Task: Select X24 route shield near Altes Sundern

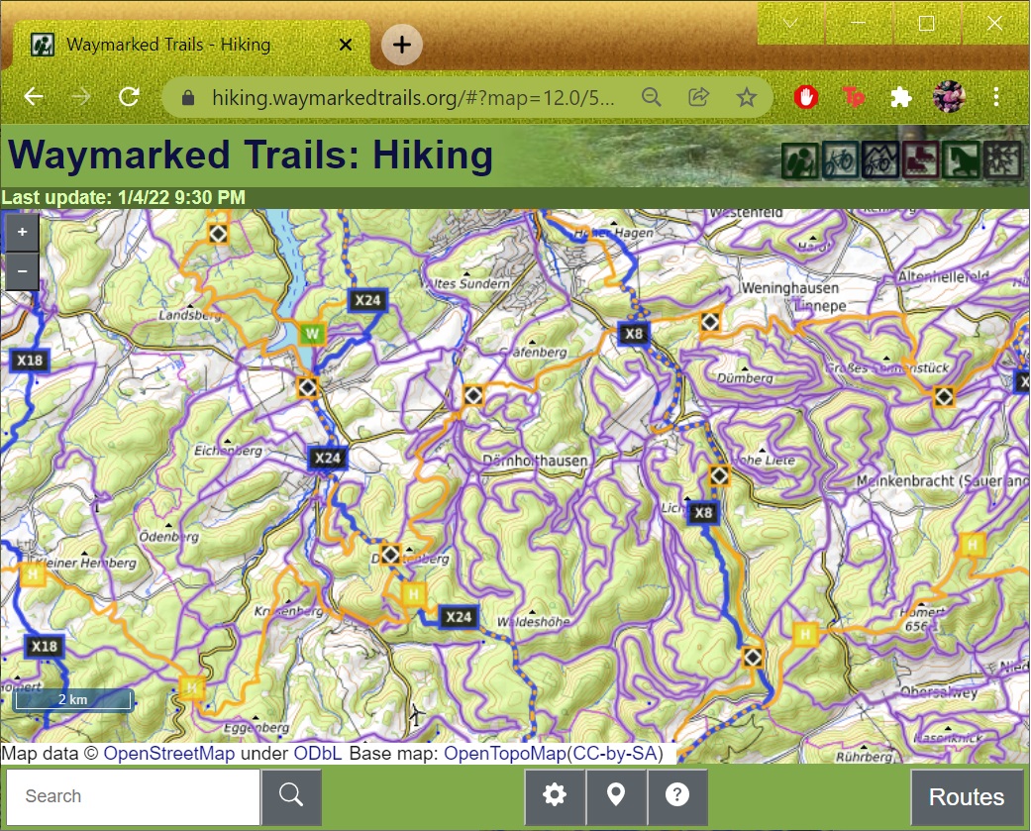Action: (x=367, y=300)
